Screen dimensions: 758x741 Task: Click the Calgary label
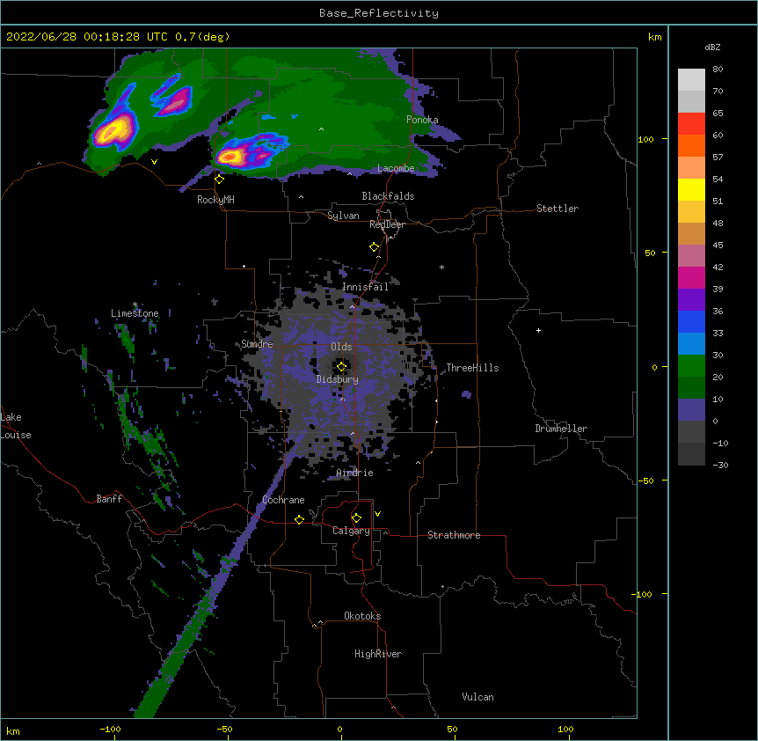click(351, 531)
